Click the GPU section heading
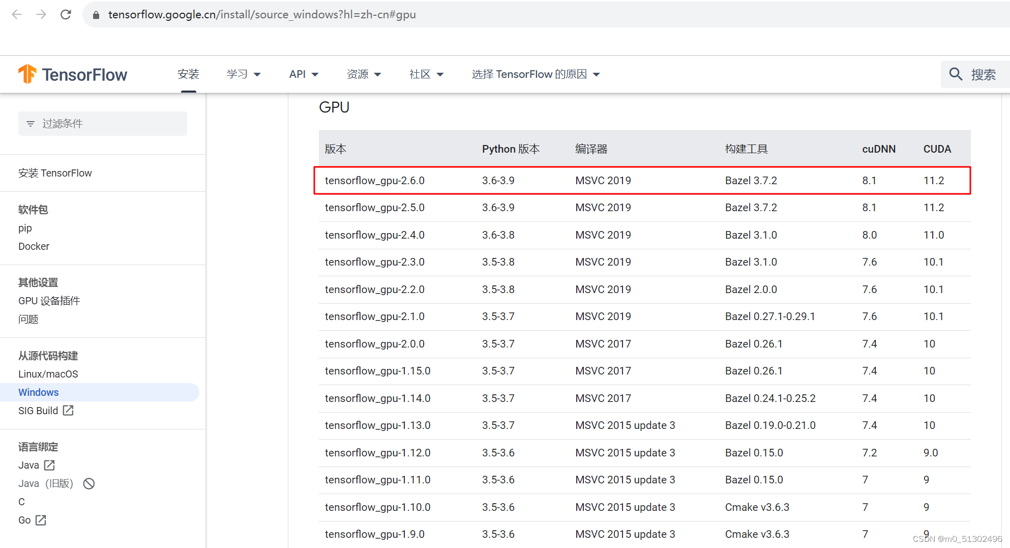 [x=334, y=107]
